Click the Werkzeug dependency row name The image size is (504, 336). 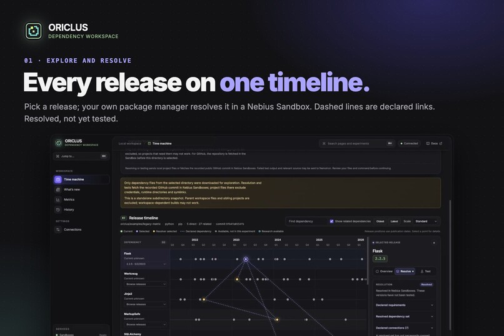131,273
